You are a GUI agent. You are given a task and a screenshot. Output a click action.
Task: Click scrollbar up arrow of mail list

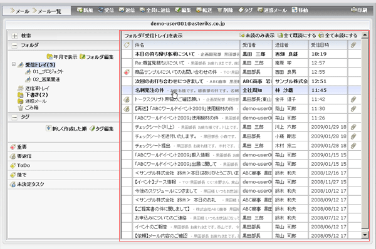pos(365,35)
